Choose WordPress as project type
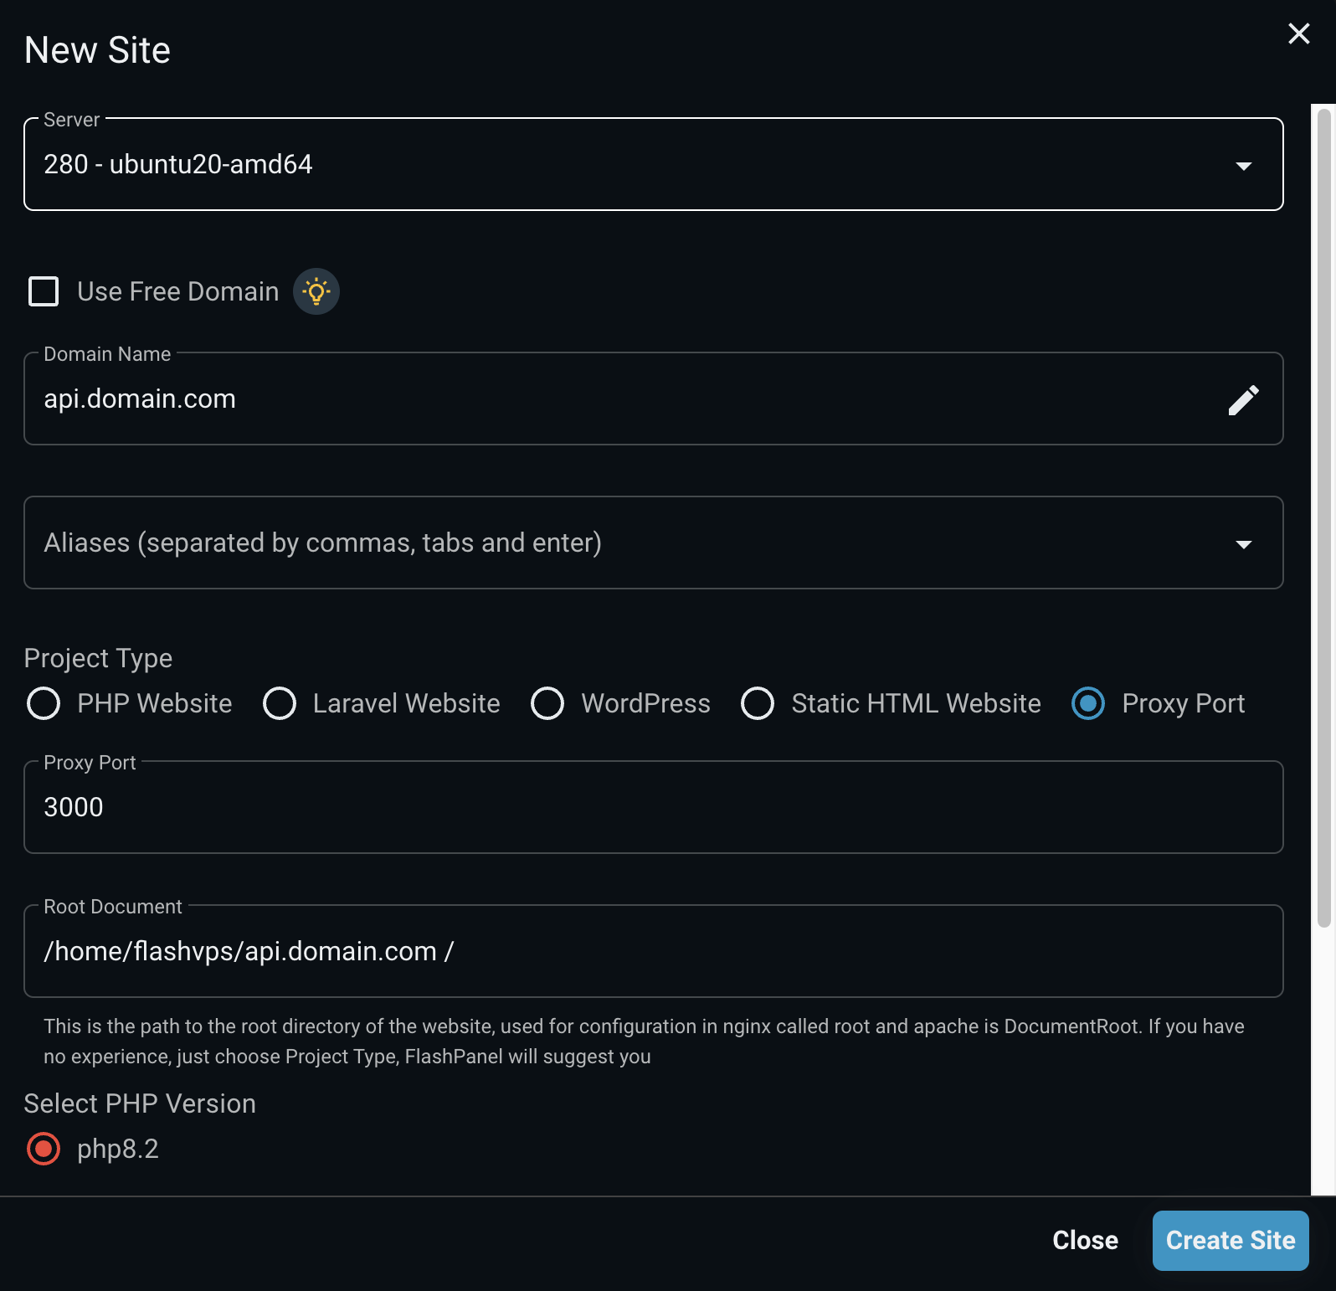1336x1291 pixels. click(x=547, y=703)
